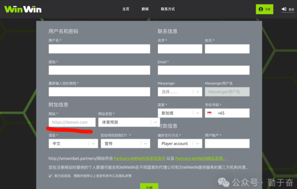Open the 网站类型 dropdown showing 体育预测
Viewport: 297px width, 189px height.
pyautogui.click(x=129, y=122)
